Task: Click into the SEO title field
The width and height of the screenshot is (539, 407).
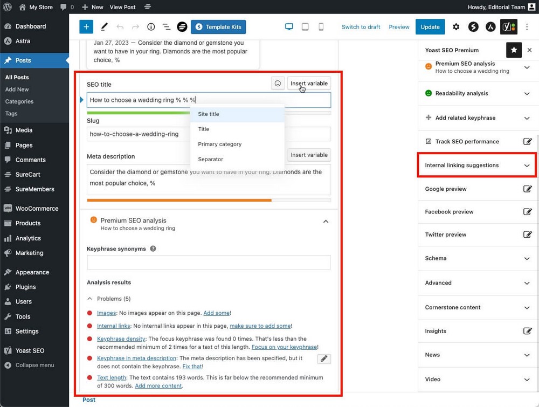Action: (x=209, y=100)
